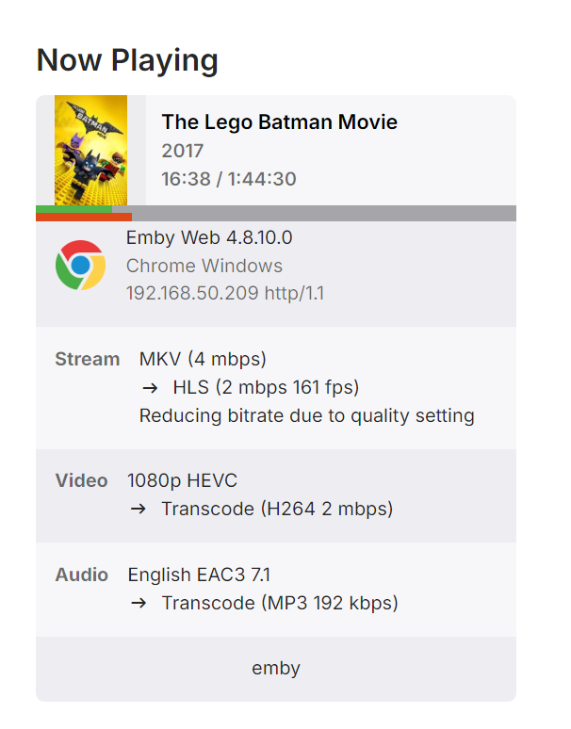Click the 1080p HEVC video info
This screenshot has width=571, height=729.
pos(182,480)
